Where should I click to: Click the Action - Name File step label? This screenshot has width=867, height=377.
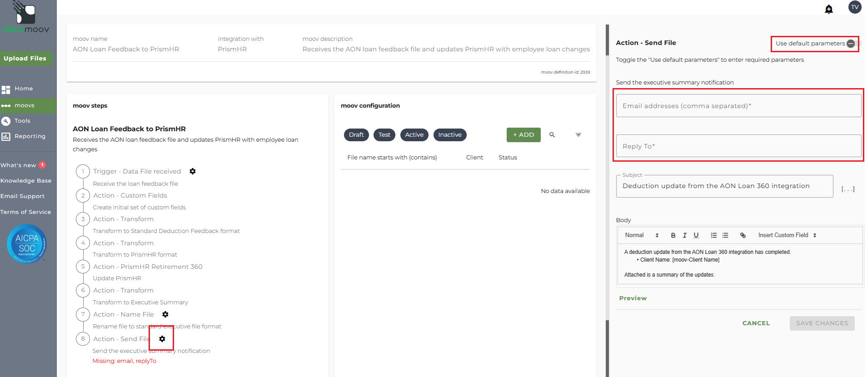pos(123,314)
